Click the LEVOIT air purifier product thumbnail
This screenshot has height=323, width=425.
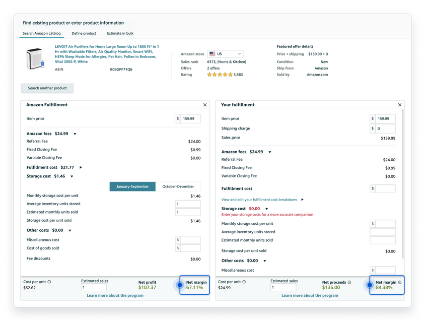pyautogui.click(x=35, y=58)
